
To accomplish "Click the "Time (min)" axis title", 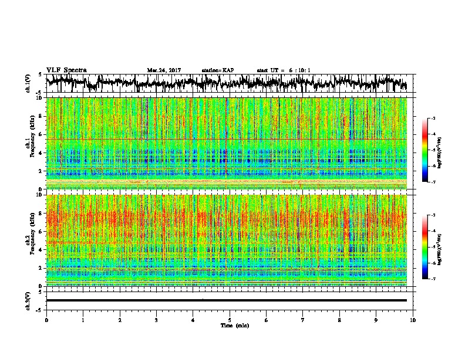I will tap(235, 326).
